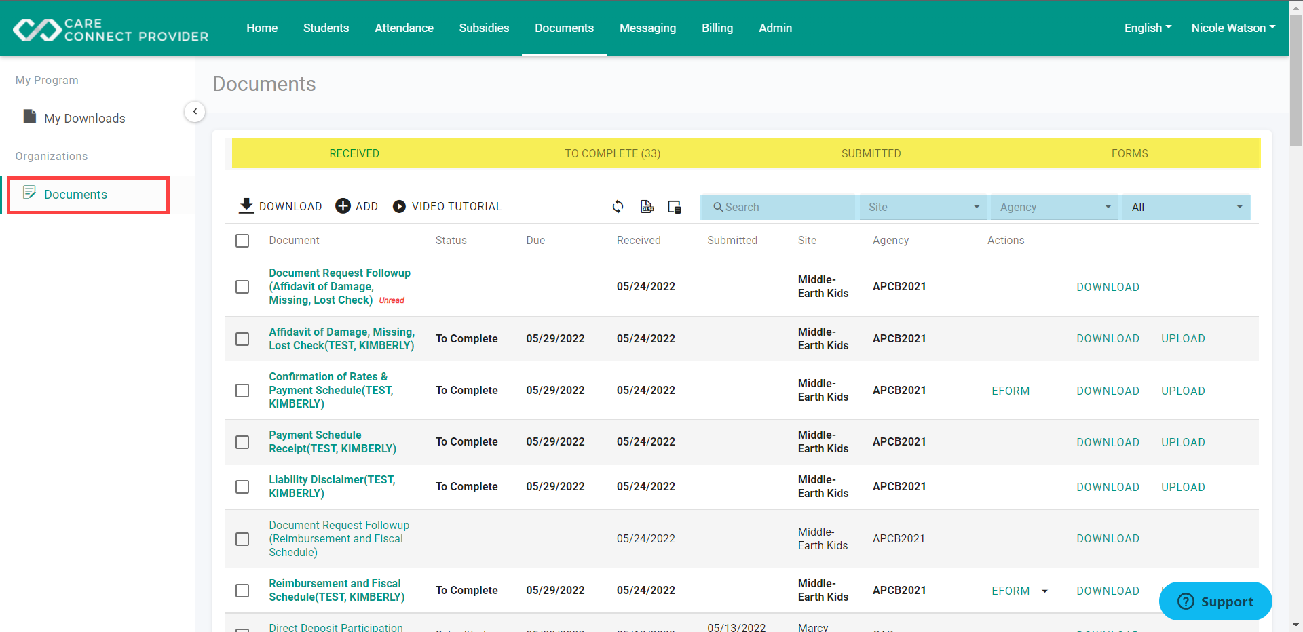Open Confirmation of Rates & Payment Schedule link
This screenshot has height=632, width=1303.
tap(331, 390)
